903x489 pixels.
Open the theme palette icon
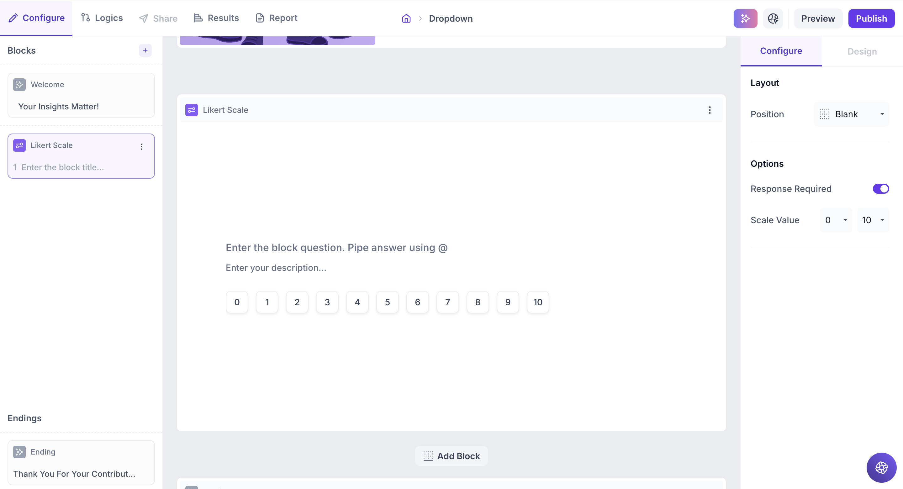pyautogui.click(x=773, y=18)
